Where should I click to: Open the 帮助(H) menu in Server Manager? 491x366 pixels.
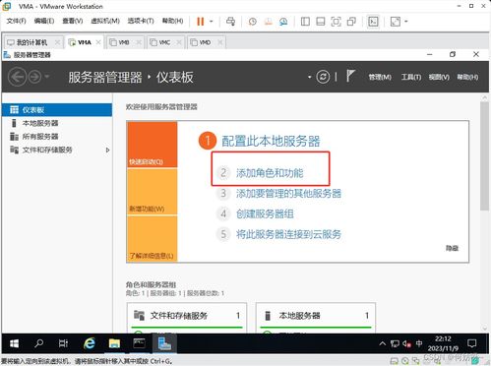[467, 77]
